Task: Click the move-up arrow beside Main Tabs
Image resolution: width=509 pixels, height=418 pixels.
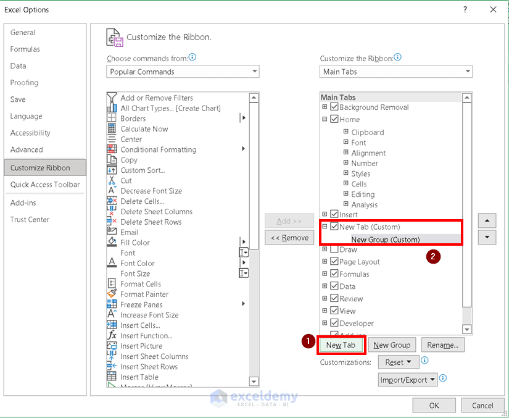Action: coord(487,220)
